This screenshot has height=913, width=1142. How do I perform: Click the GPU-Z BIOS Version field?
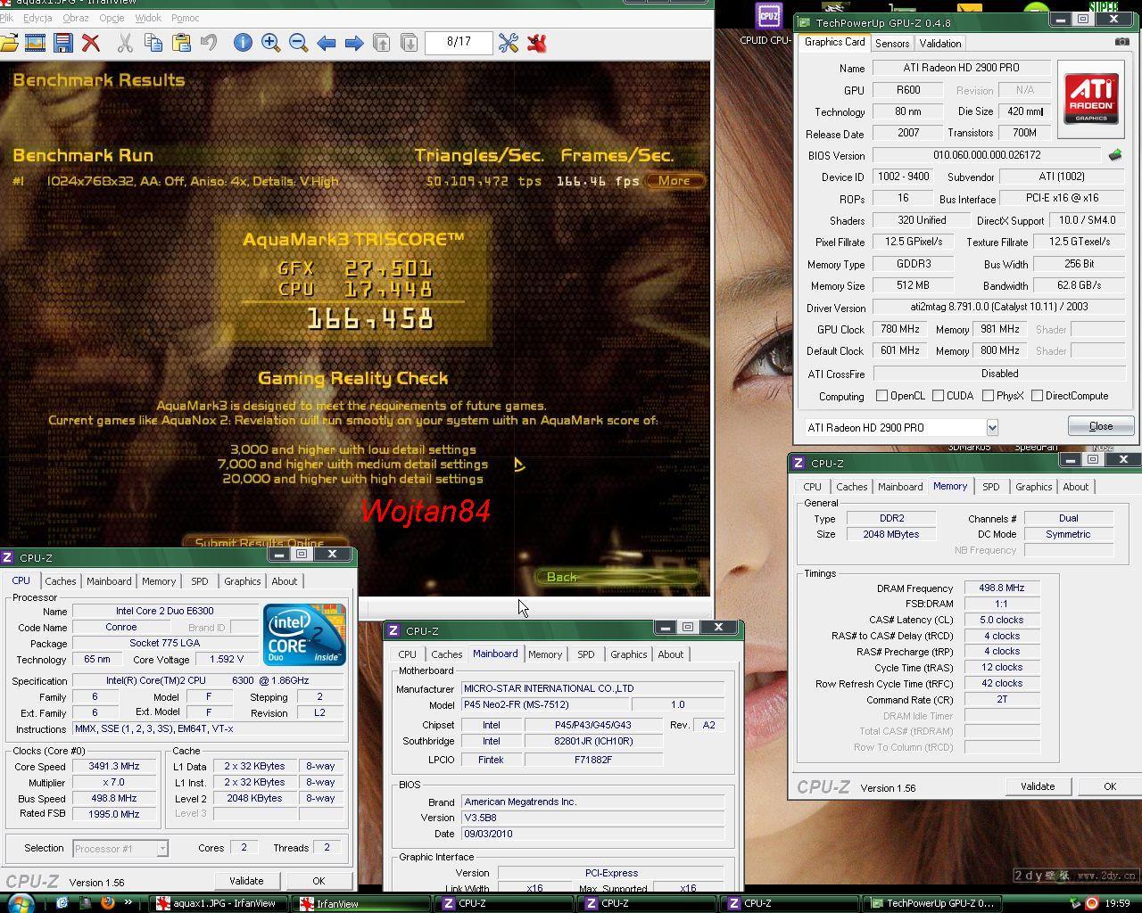click(x=987, y=155)
